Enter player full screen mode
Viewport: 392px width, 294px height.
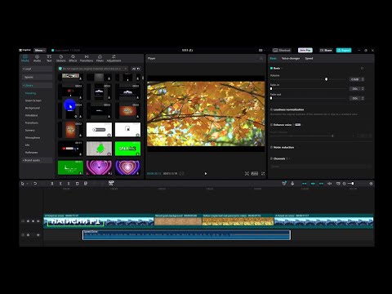point(263,173)
